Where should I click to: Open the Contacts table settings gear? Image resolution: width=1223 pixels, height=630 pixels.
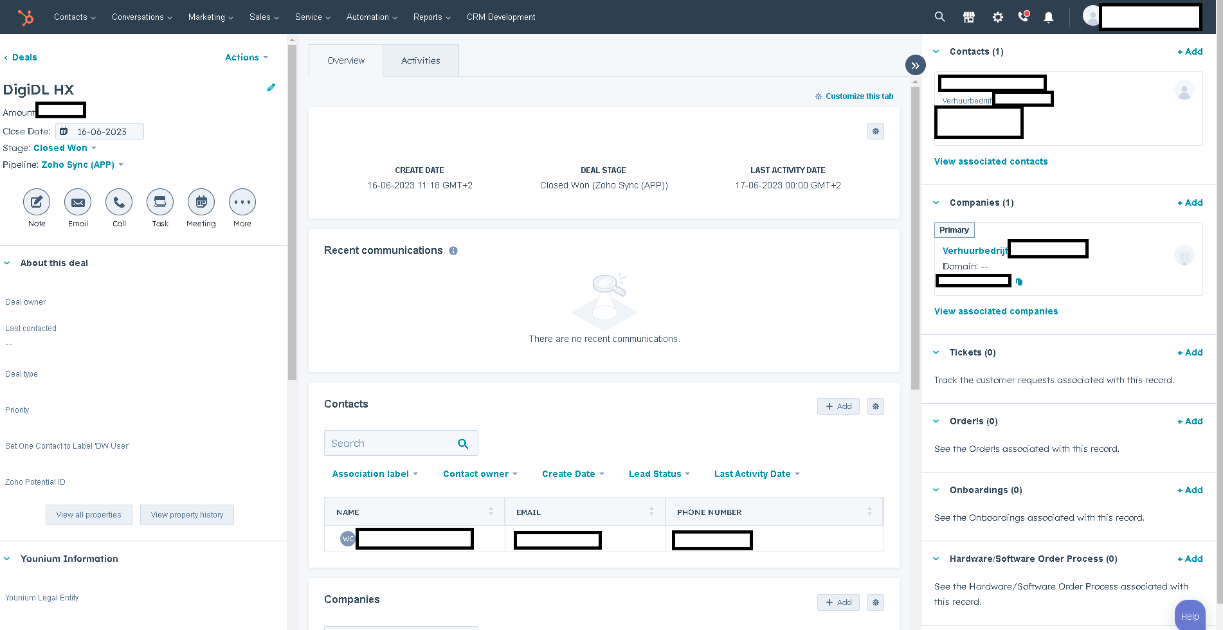tap(875, 406)
